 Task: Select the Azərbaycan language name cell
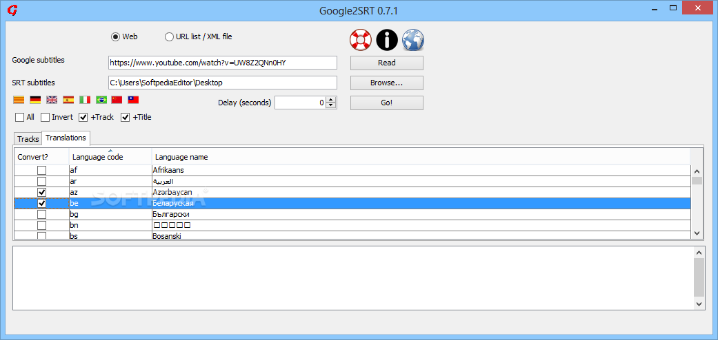(421, 192)
